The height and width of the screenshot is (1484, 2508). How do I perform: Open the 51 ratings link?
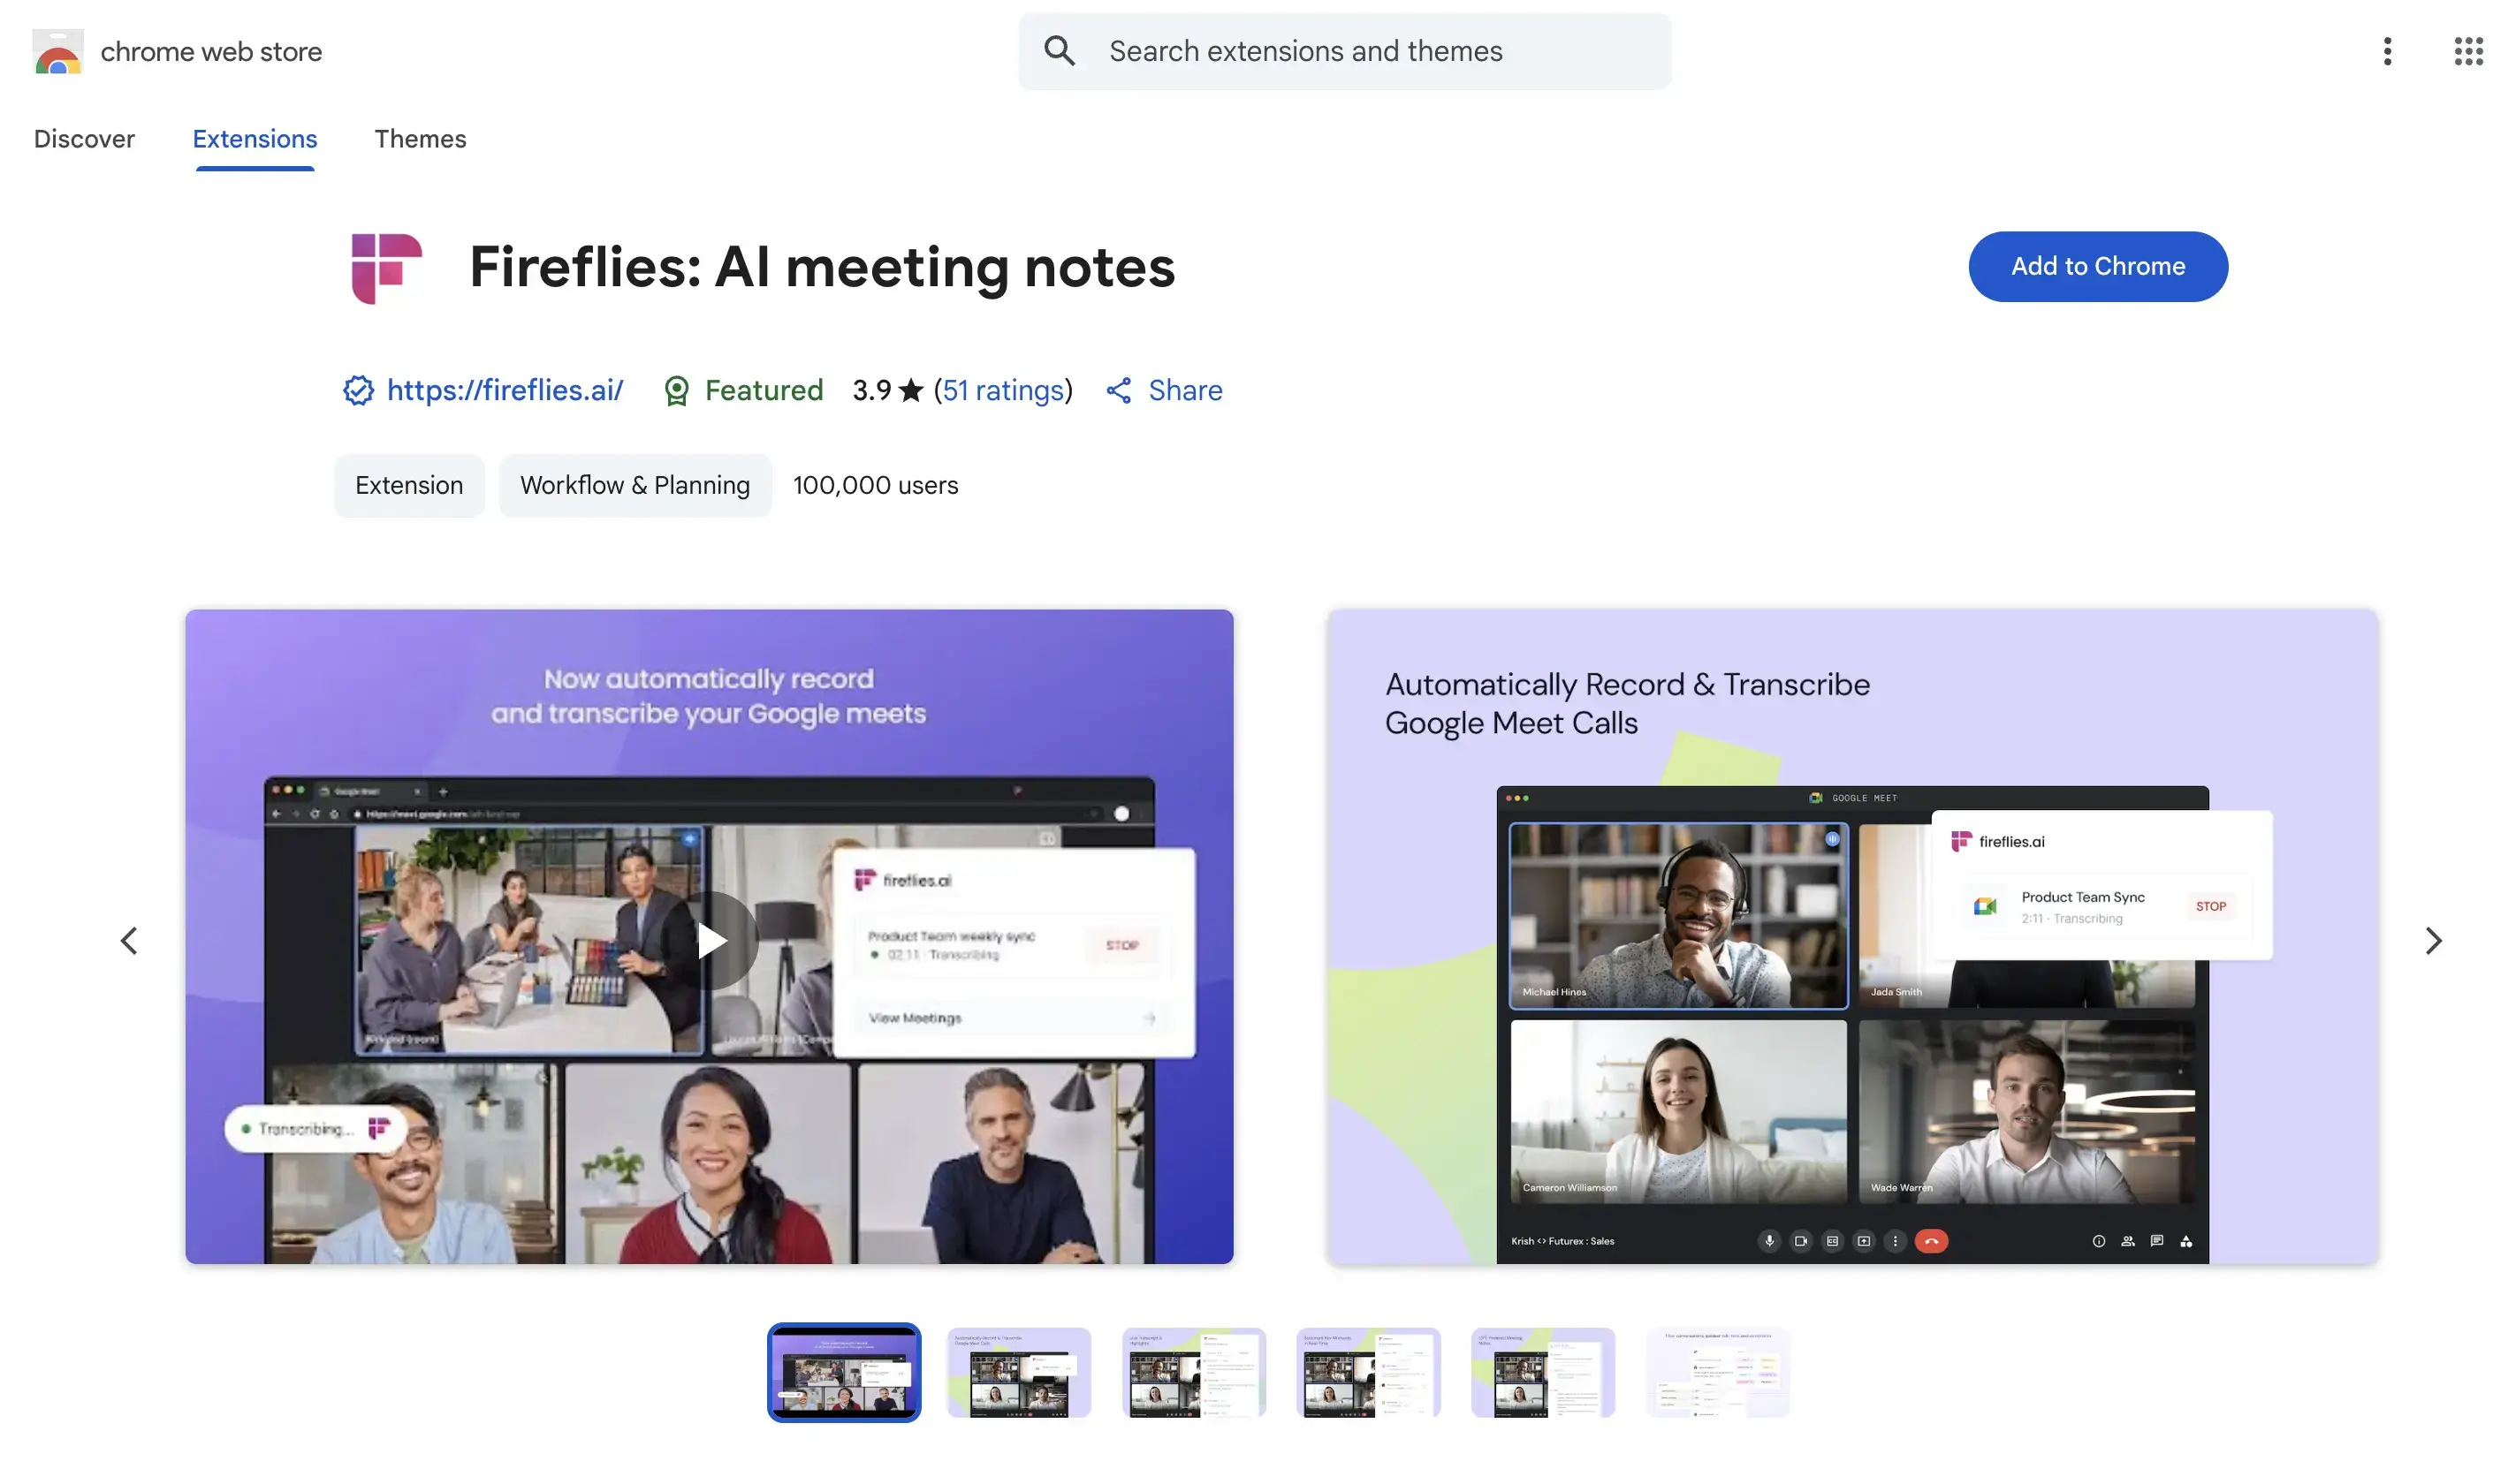click(1003, 390)
